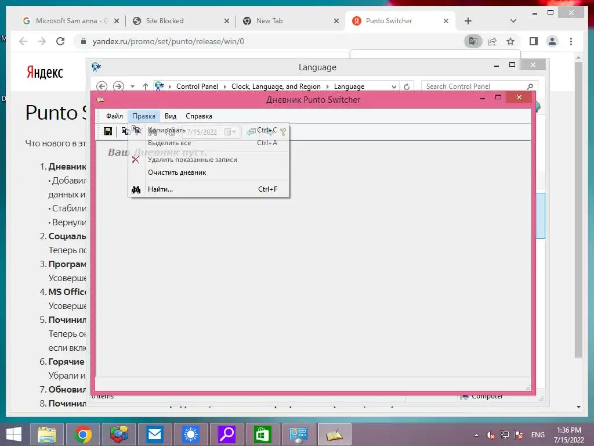The image size is (594, 446).
Task: Go back in Language Control Panel window
Action: (x=102, y=87)
